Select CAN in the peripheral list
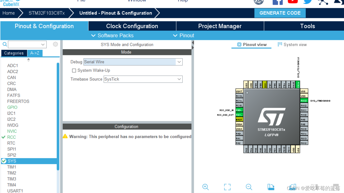Screen dimensions: 344x193 click(x=12, y=77)
